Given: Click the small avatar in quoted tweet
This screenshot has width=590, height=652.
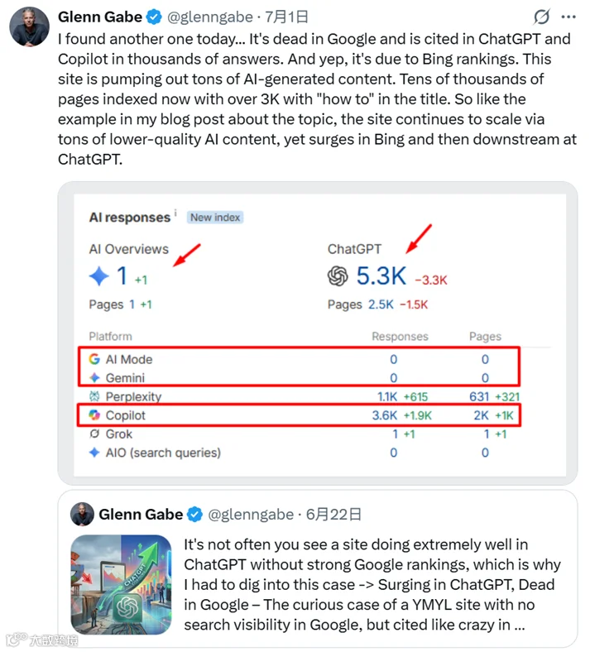Looking at the screenshot, I should click(x=82, y=515).
